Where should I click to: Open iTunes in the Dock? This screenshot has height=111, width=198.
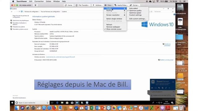click(x=141, y=108)
